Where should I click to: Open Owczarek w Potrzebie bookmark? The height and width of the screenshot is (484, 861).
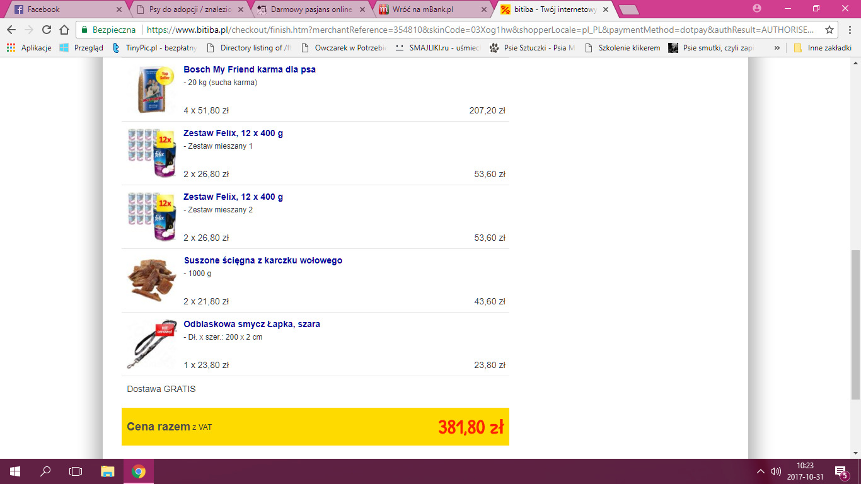click(344, 48)
